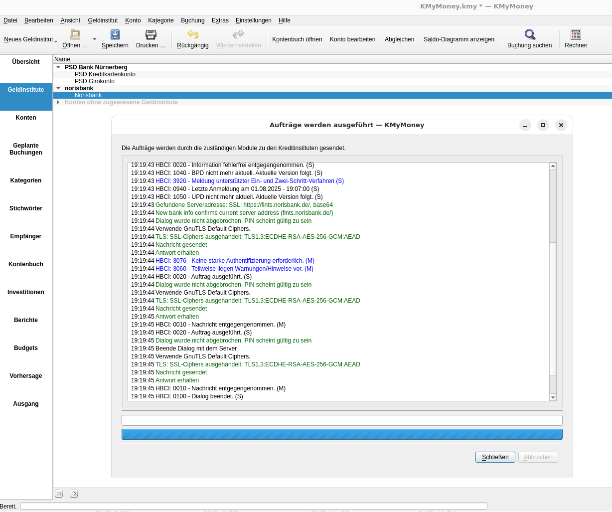Collapse the norisbank tree node

coord(58,88)
